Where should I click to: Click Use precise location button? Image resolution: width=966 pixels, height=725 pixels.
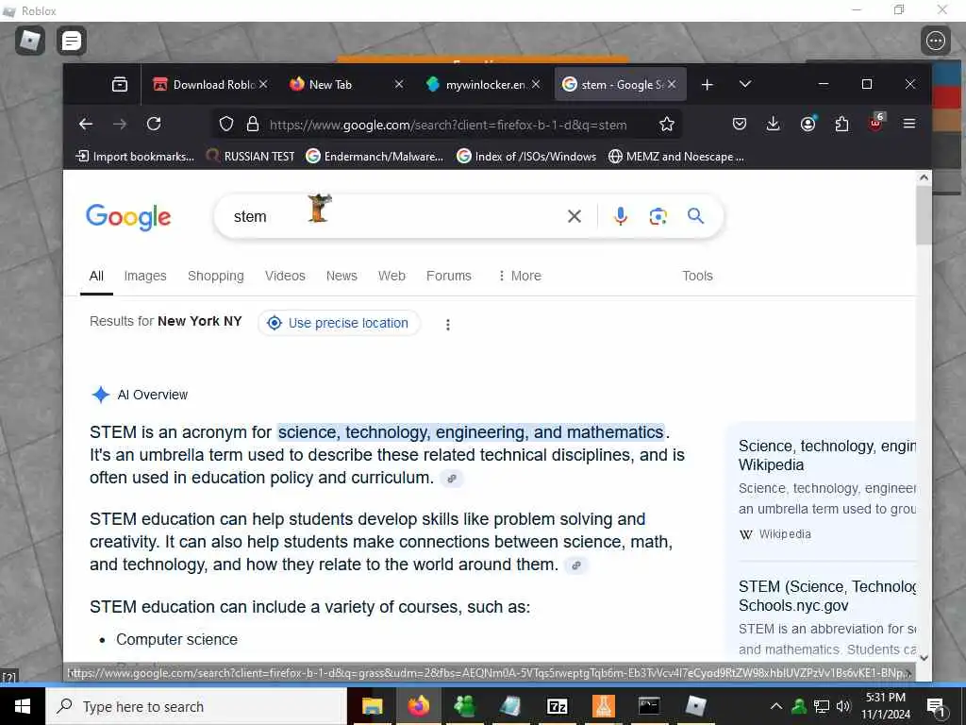click(339, 323)
